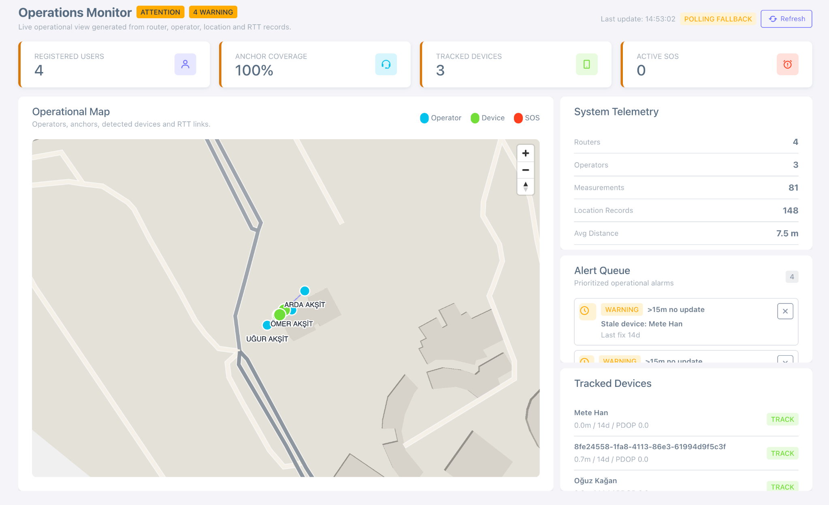This screenshot has width=829, height=505.
Task: Click the Tracked Devices value 3
Action: tap(440, 70)
